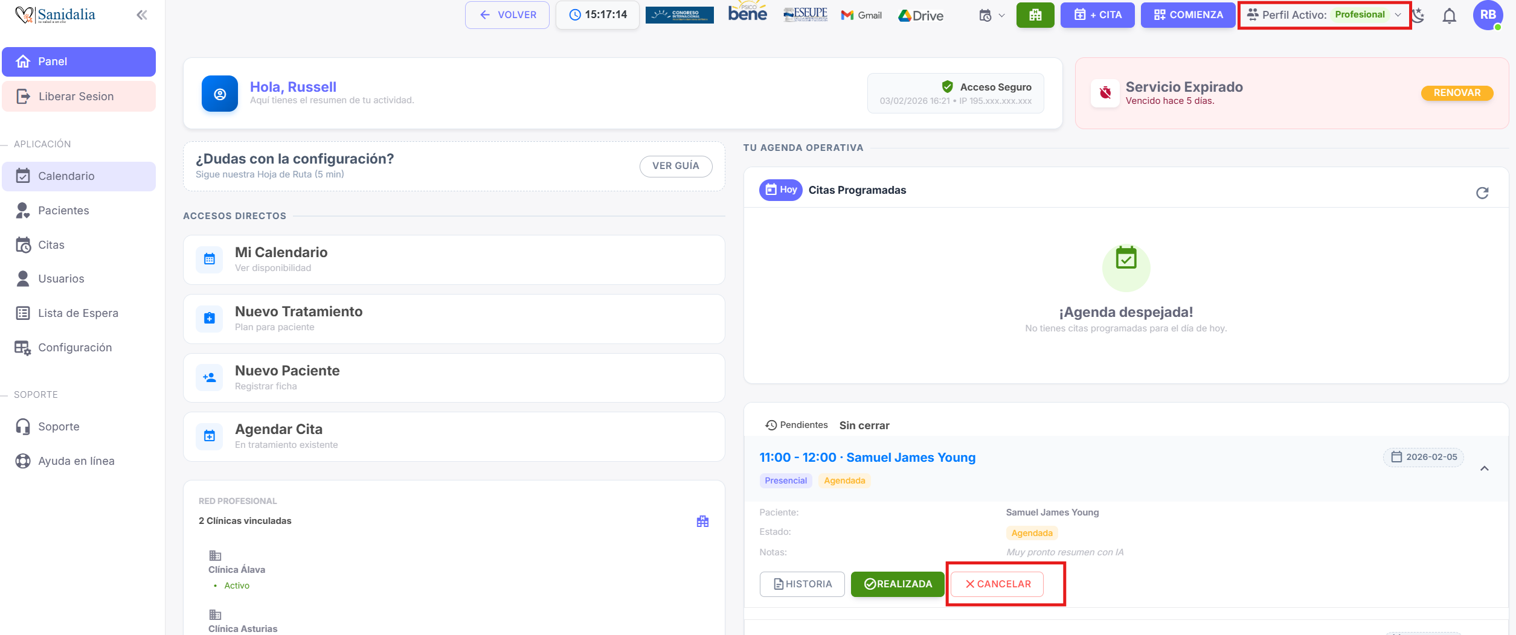Click the green clinic building button

click(1035, 15)
